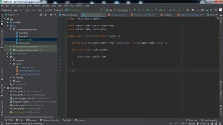This screenshot has width=223, height=125.
Task: Open the Project side tool tab
Action: click(x=2, y=19)
